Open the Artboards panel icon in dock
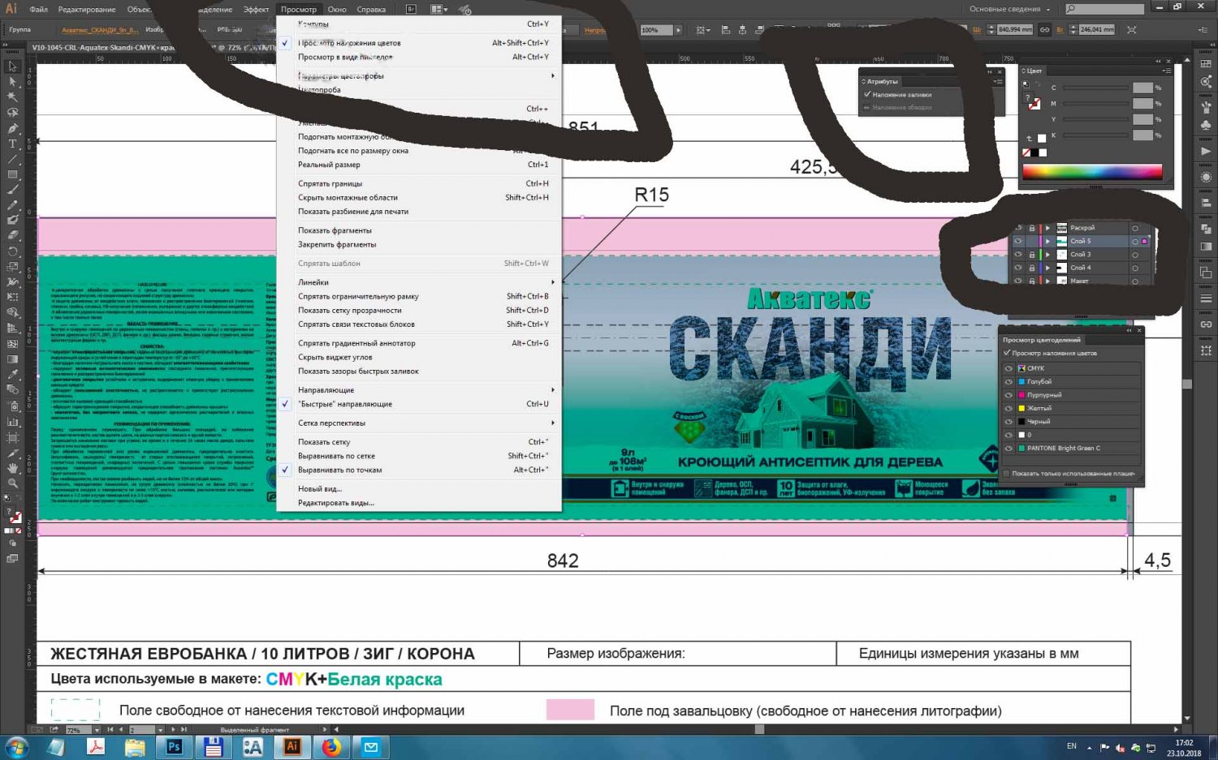 pos(1206,350)
